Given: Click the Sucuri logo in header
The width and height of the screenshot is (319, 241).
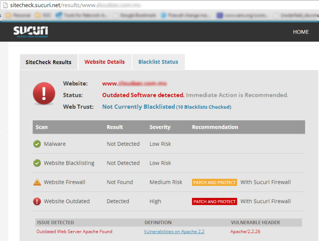Looking at the screenshot, I should click(30, 32).
